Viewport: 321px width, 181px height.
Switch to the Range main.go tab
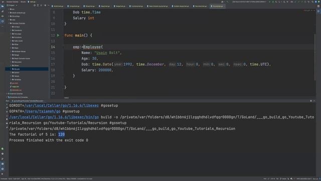click(120, 6)
